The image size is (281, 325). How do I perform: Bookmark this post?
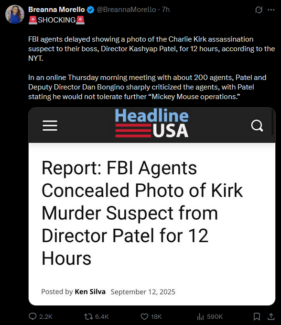[x=257, y=316]
